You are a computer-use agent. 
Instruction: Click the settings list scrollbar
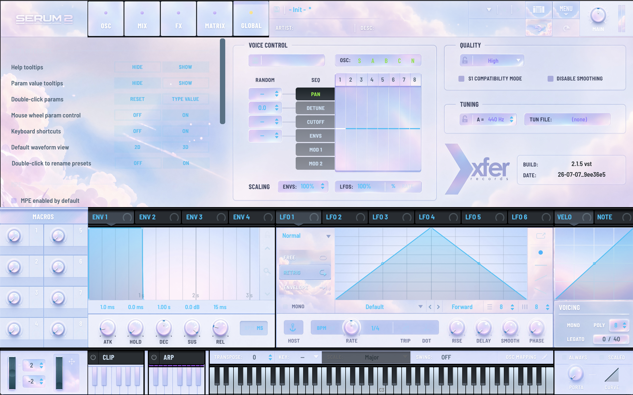pos(223,81)
